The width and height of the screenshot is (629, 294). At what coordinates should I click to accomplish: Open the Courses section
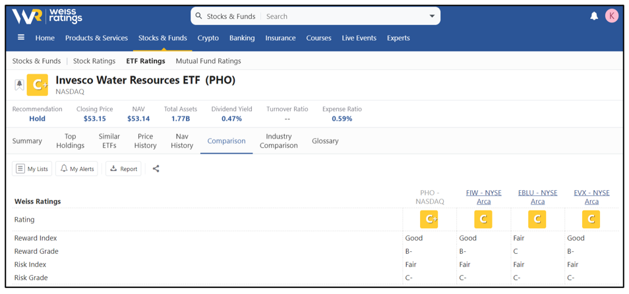[319, 38]
